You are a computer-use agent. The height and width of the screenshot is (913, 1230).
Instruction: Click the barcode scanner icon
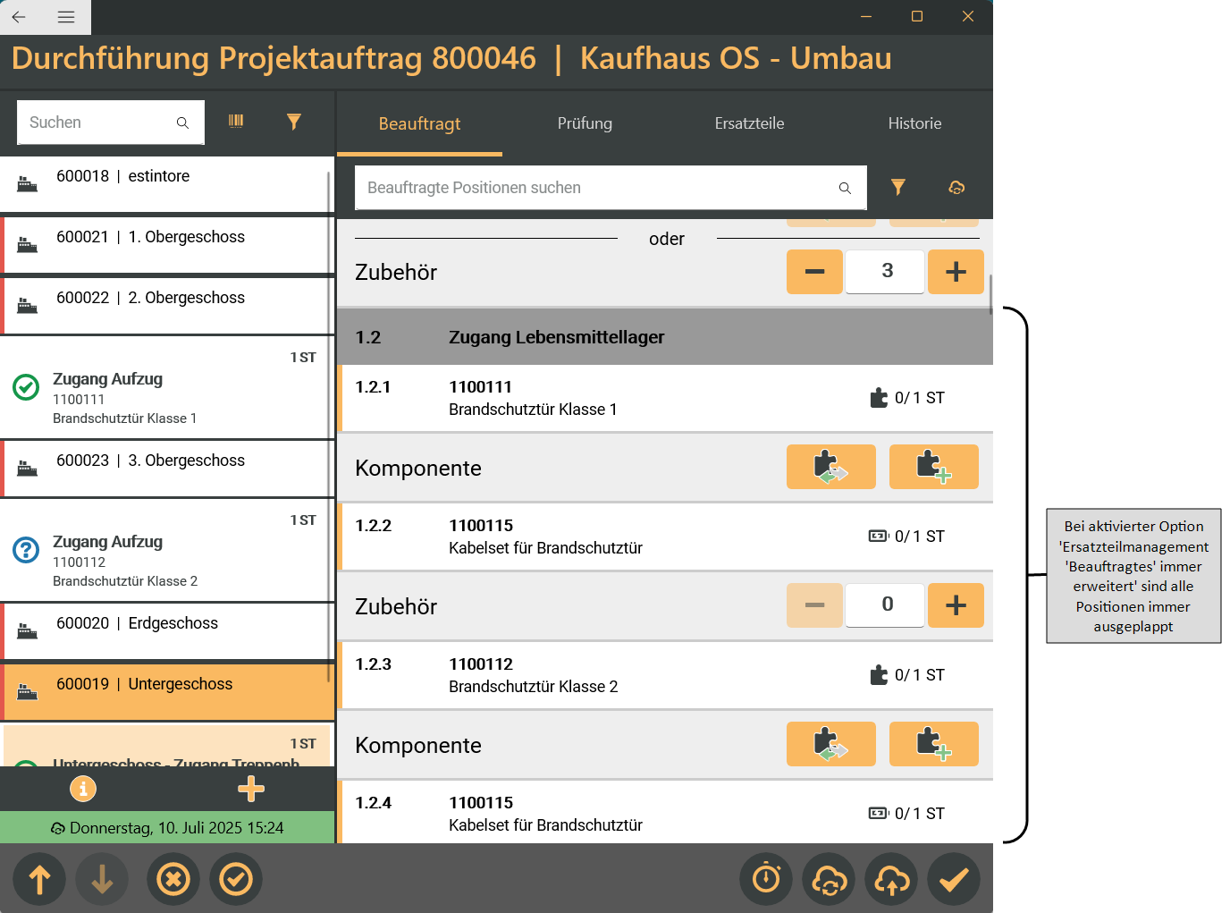click(236, 122)
